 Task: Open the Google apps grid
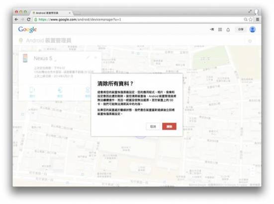click(x=220, y=30)
